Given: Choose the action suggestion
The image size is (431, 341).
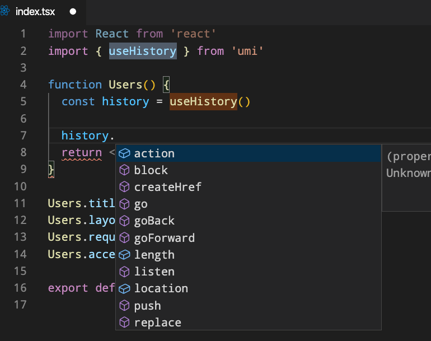Looking at the screenshot, I should tap(249, 153).
